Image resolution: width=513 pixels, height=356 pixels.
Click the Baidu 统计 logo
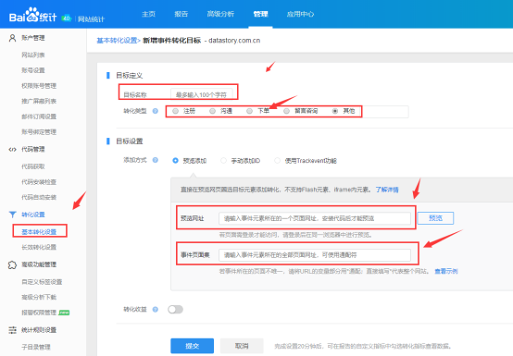[x=32, y=15]
